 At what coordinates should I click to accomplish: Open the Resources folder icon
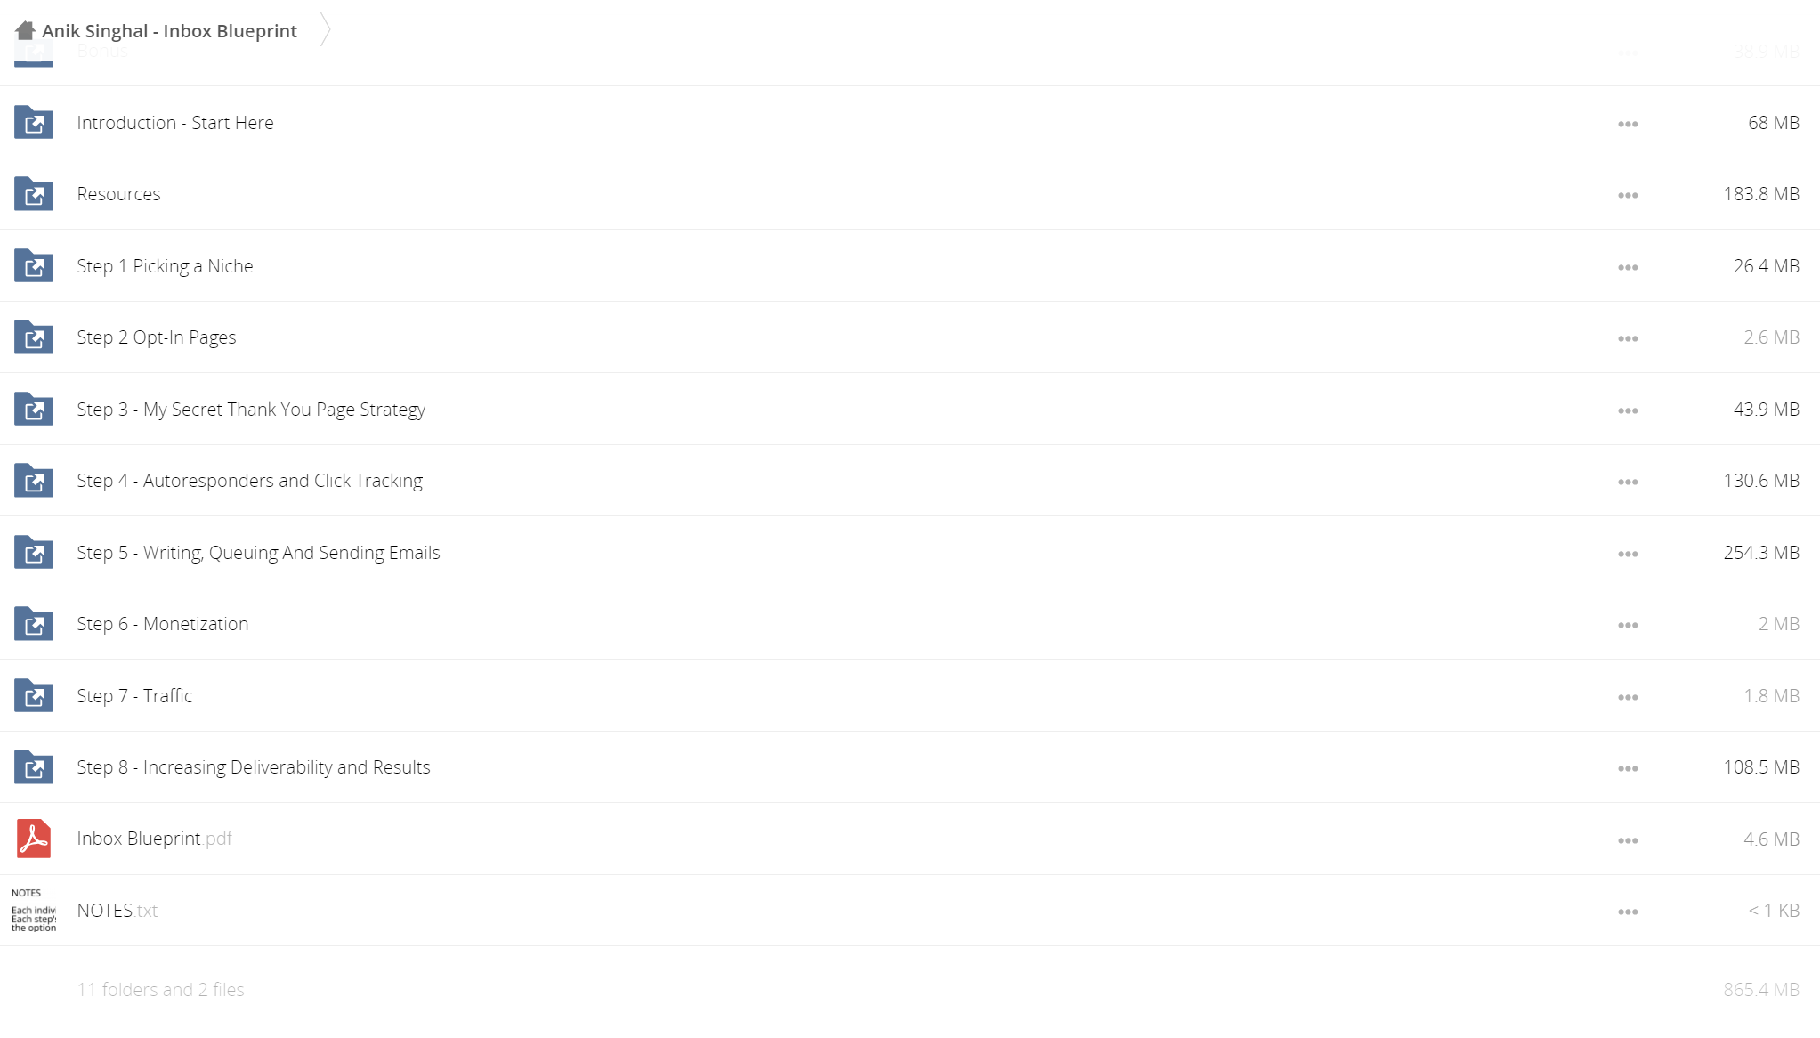click(x=34, y=194)
